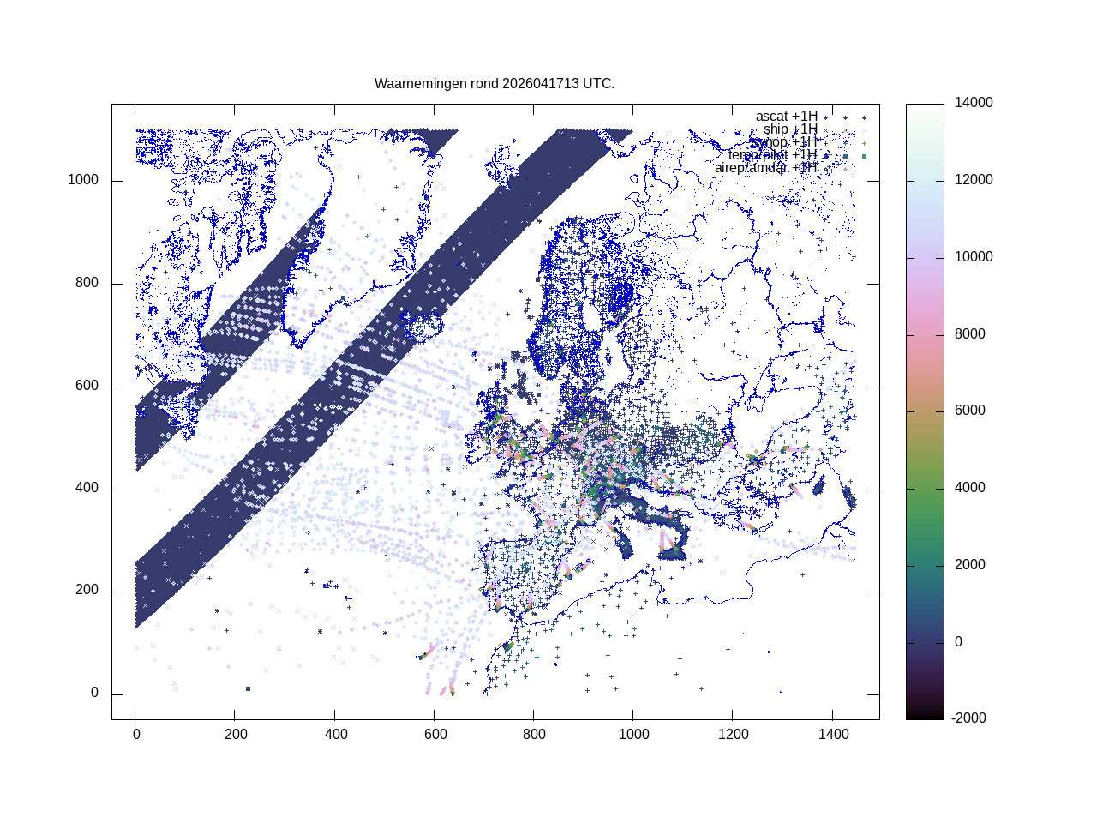Image resolution: width=1097 pixels, height=823 pixels.
Task: Select the "airep/amdar +1H" legend label
Action: tap(765, 168)
